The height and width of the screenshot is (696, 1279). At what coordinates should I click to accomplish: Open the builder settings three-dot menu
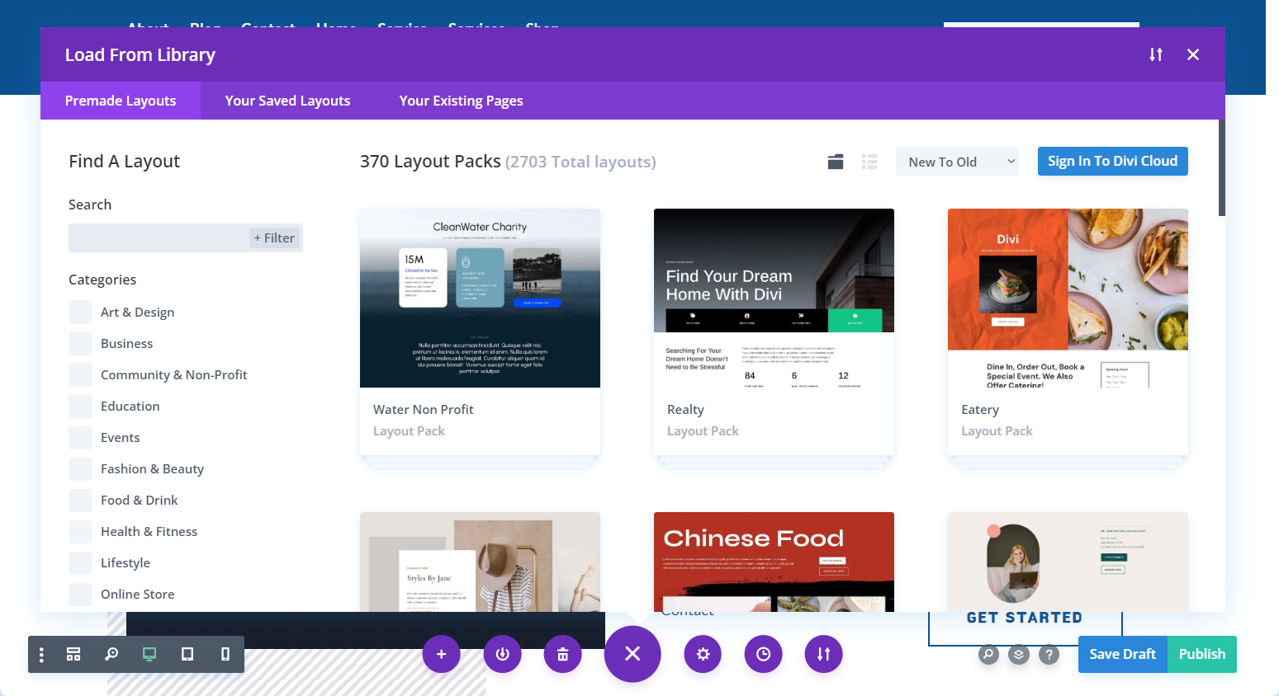click(41, 654)
